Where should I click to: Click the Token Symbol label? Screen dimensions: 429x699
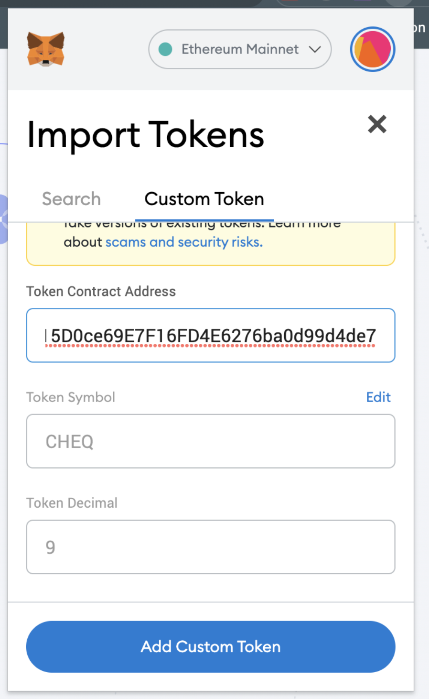click(x=71, y=397)
